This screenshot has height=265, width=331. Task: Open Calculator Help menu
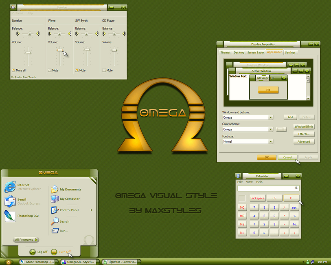coord(259,182)
